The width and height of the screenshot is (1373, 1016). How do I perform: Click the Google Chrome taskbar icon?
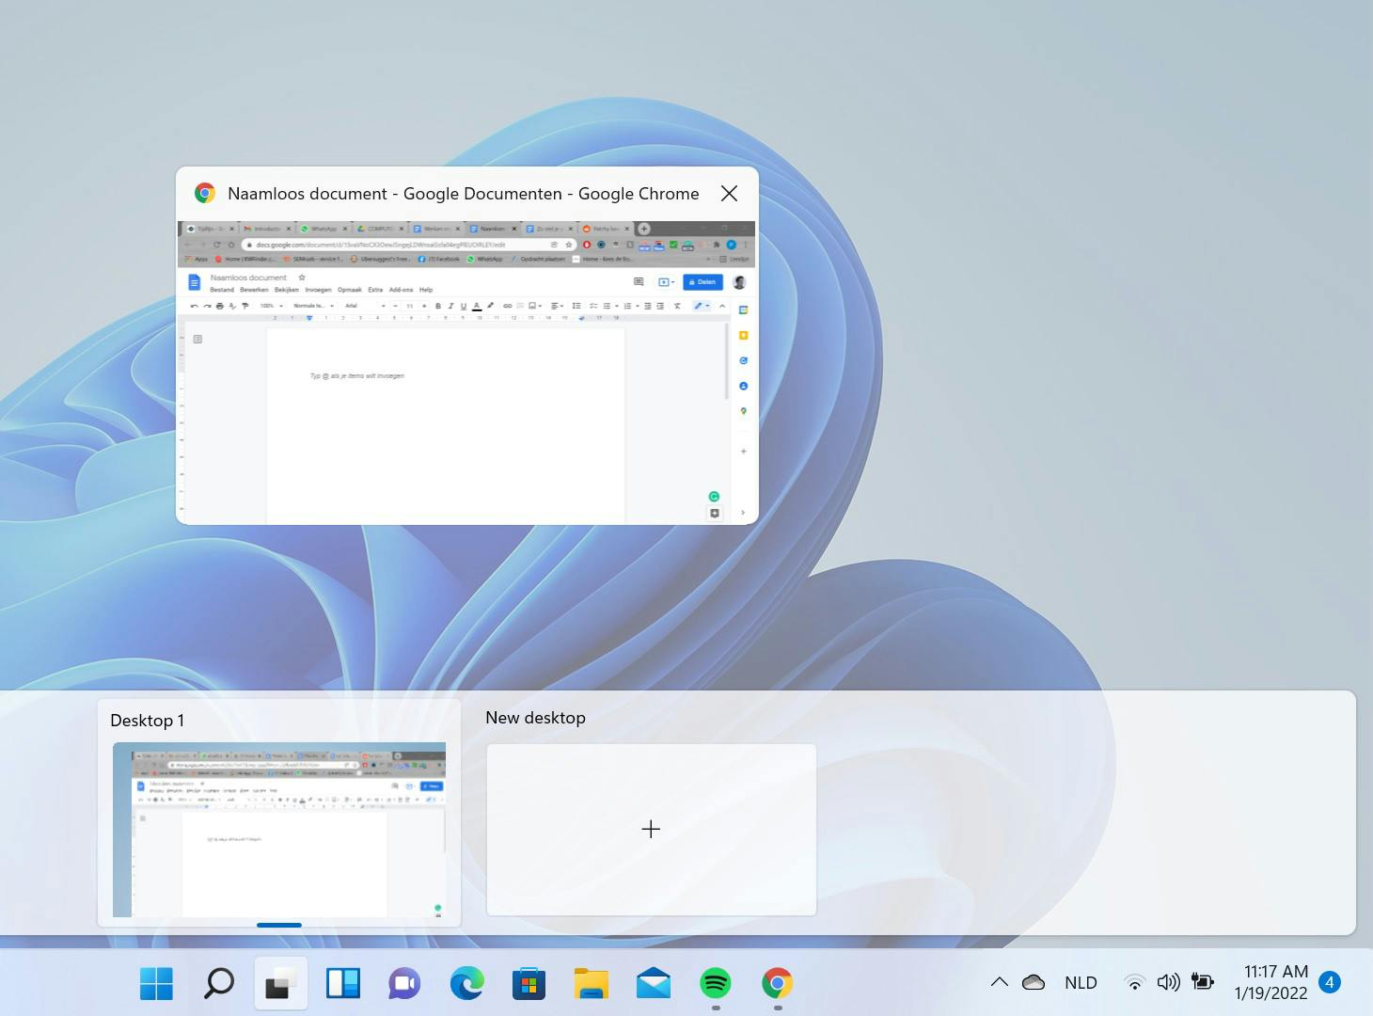pyautogui.click(x=777, y=984)
